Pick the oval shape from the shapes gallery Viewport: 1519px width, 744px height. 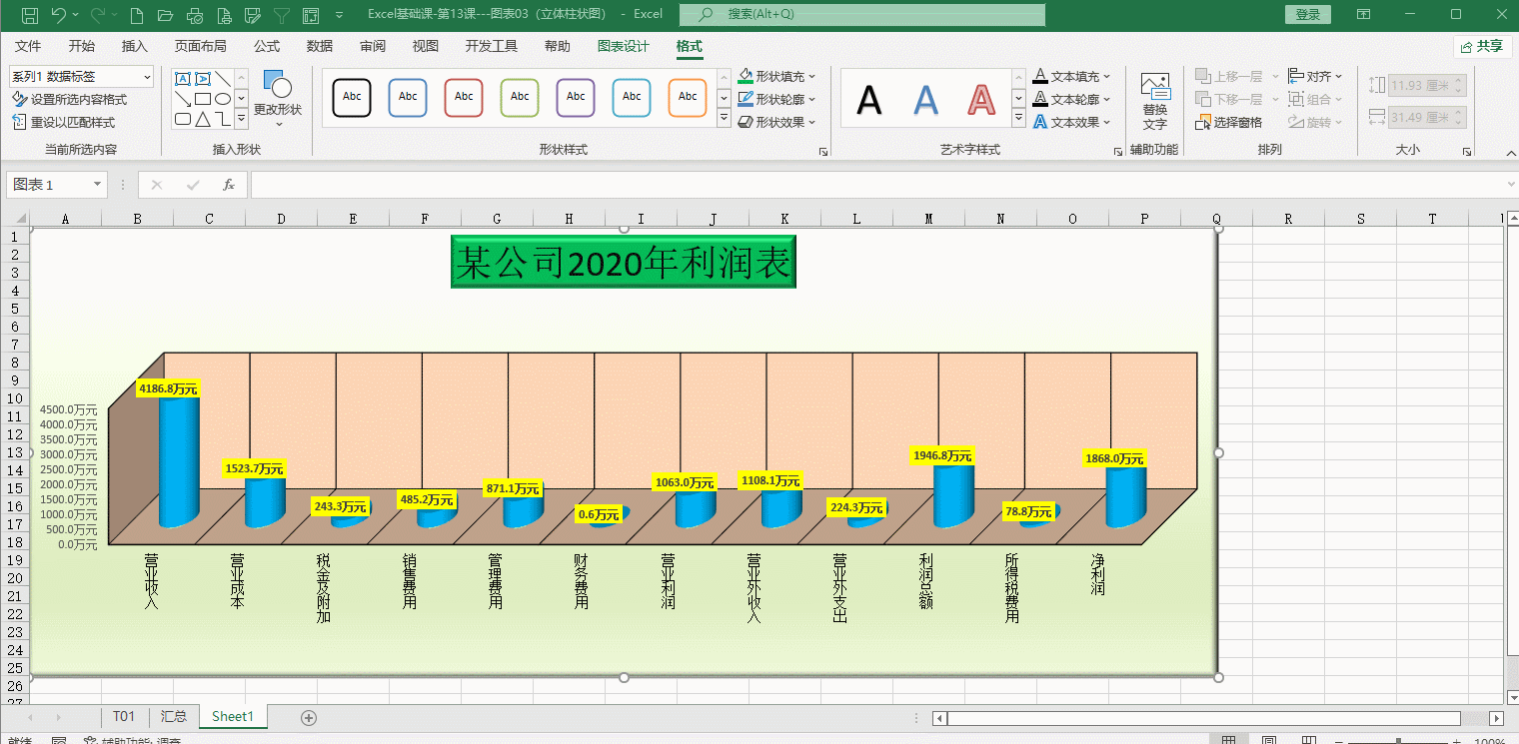[223, 99]
